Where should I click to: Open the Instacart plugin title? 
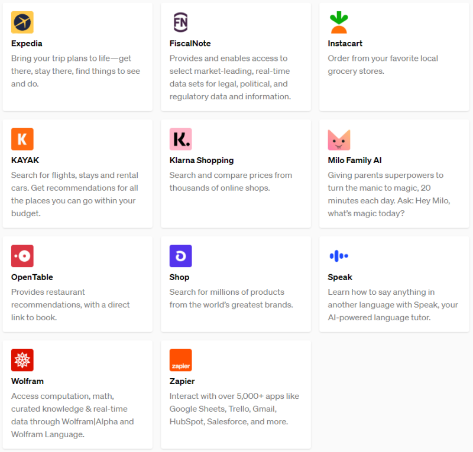[345, 44]
